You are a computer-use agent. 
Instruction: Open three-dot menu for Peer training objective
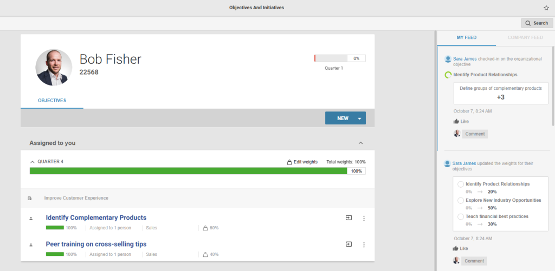point(364,244)
